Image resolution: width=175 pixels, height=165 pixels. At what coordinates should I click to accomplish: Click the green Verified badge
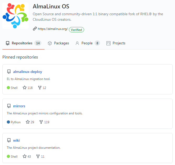pos(76,30)
